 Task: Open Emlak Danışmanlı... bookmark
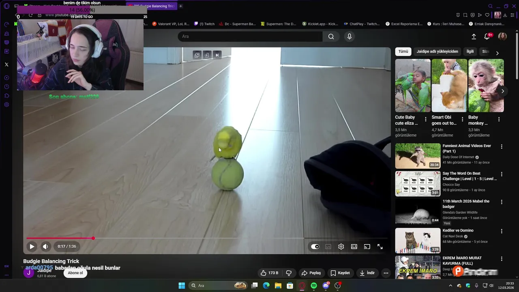[x=487, y=24]
